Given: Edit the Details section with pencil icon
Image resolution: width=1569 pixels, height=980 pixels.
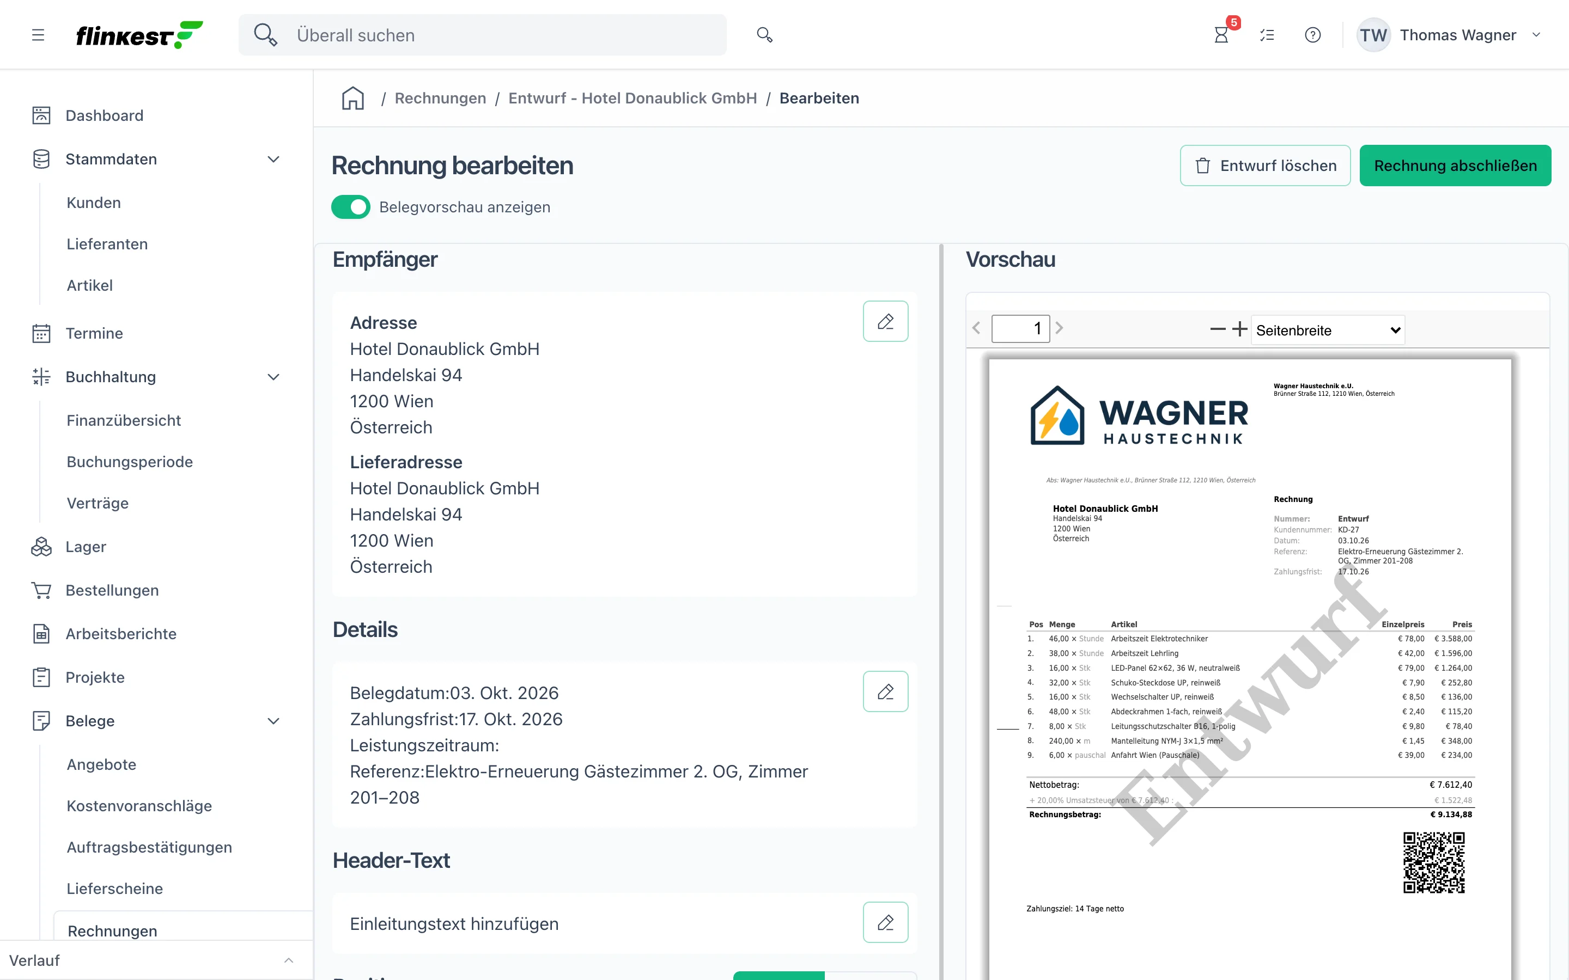Looking at the screenshot, I should coord(885,691).
